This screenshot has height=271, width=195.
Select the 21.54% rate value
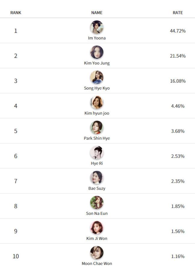point(178,56)
